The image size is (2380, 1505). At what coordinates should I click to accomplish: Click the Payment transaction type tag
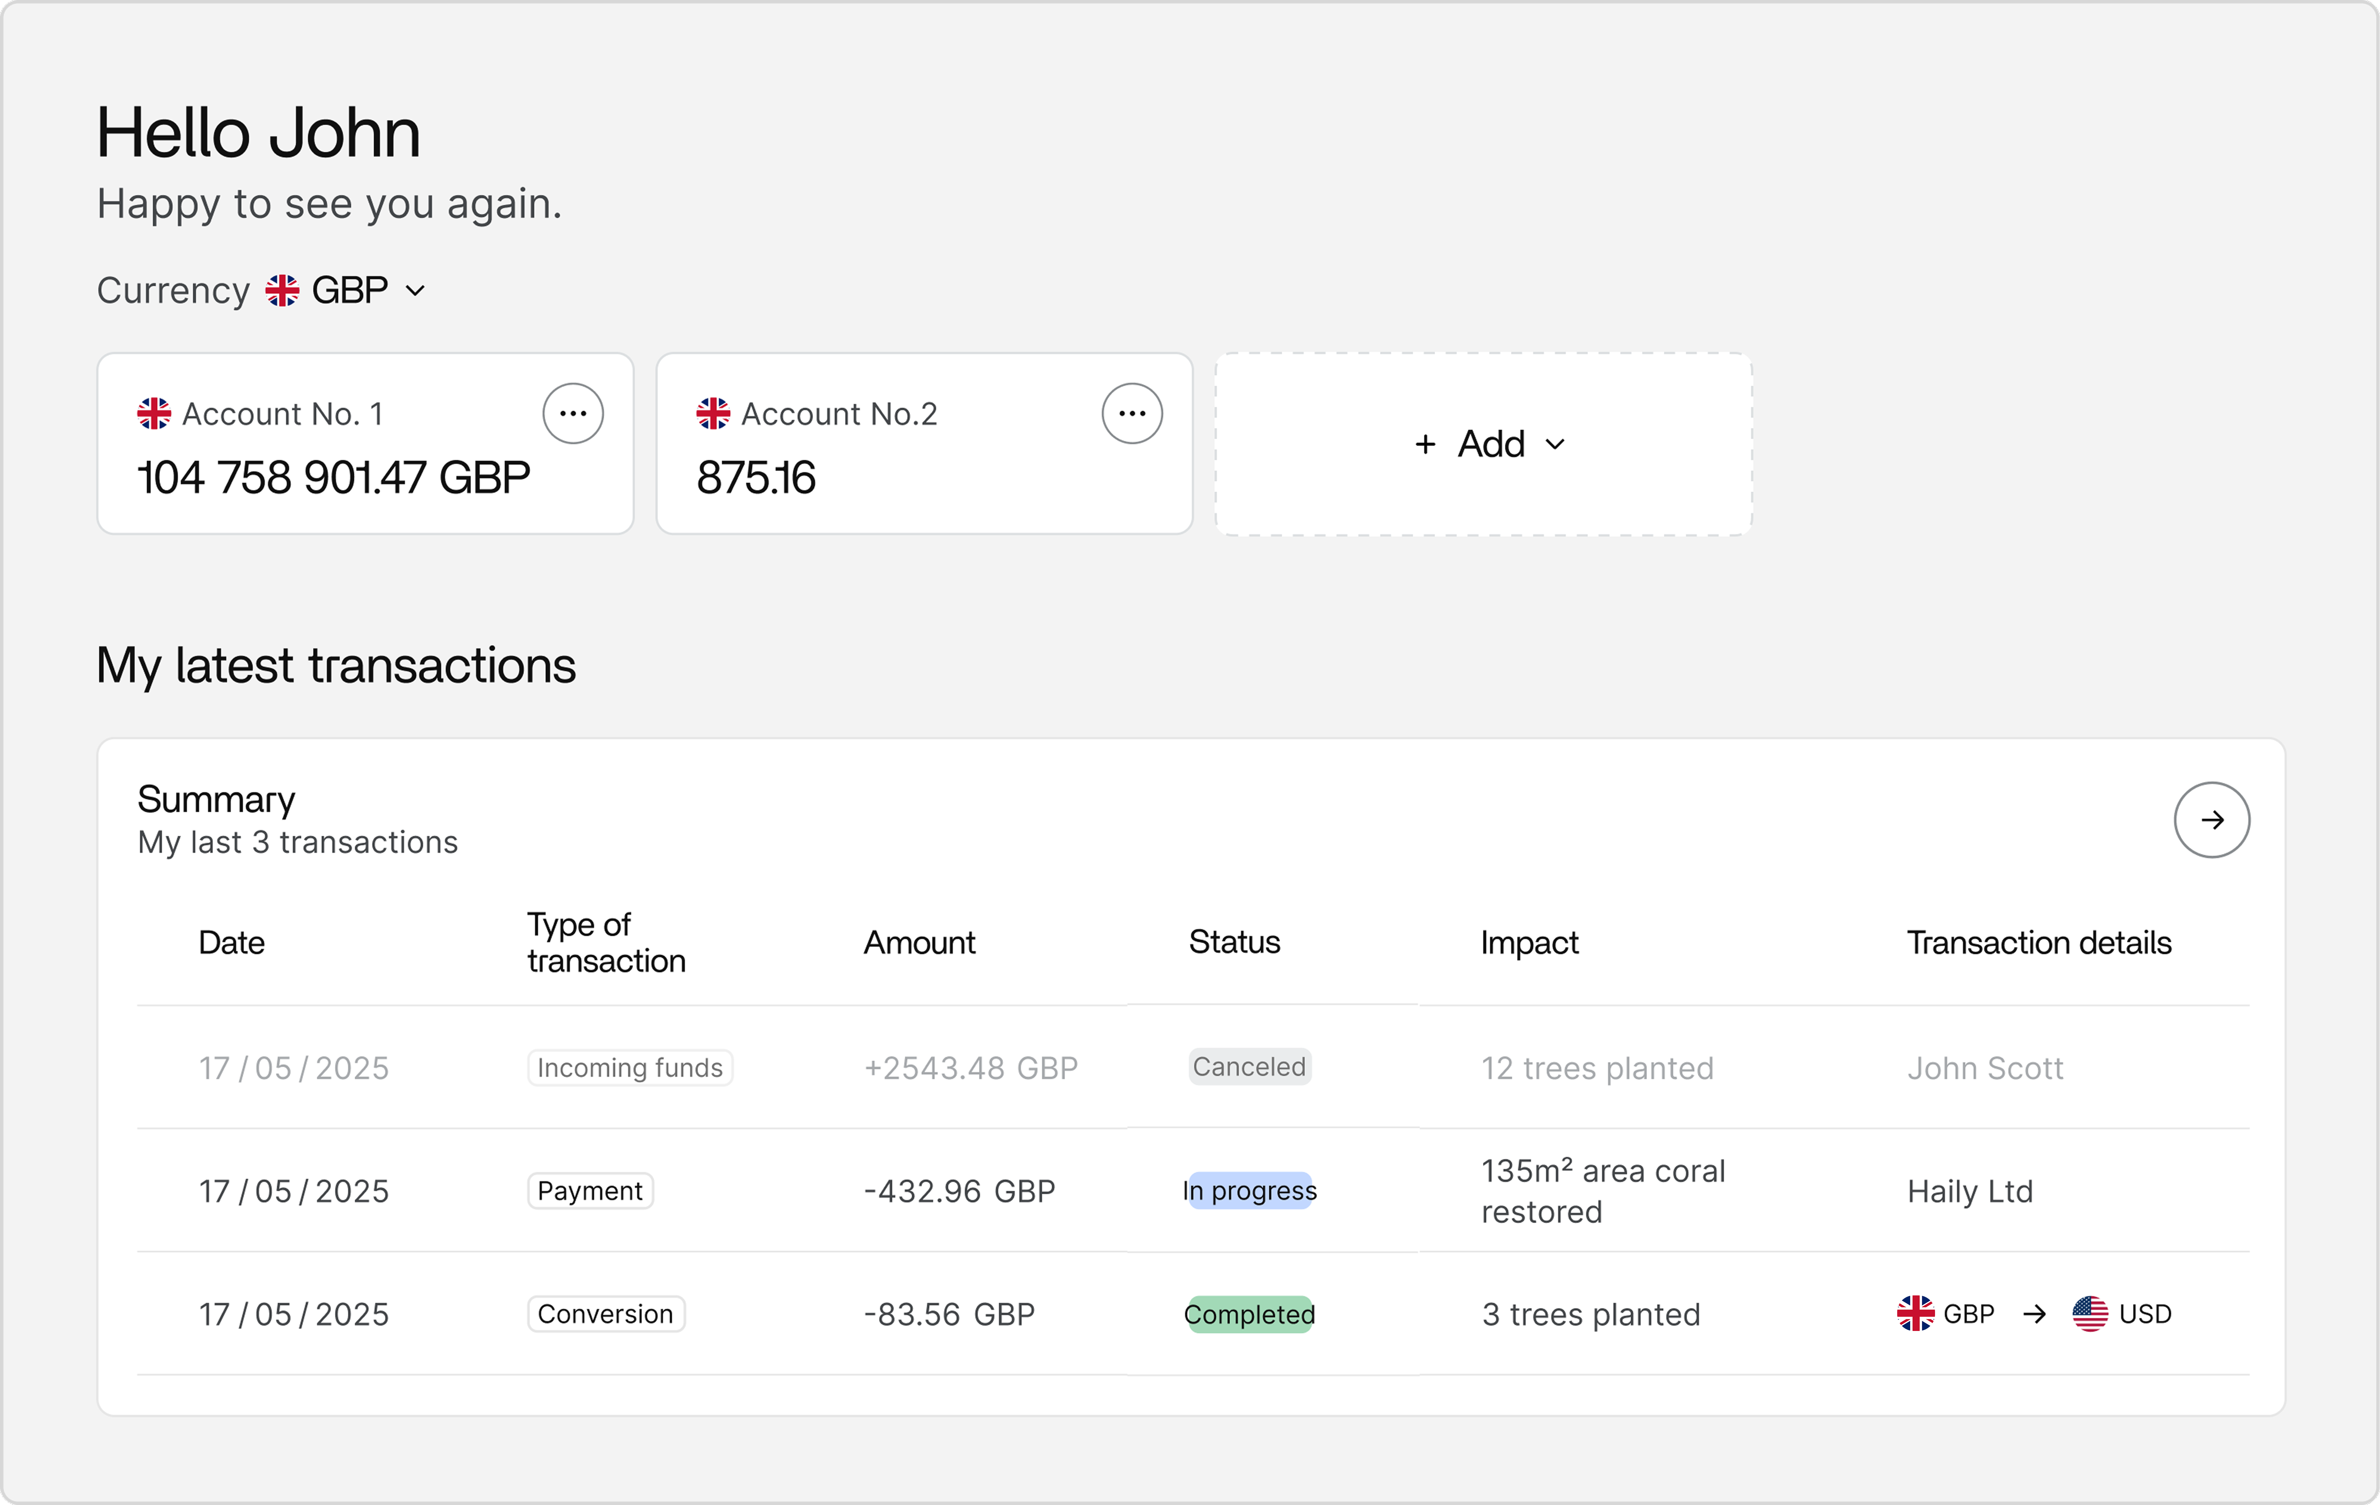[x=590, y=1191]
